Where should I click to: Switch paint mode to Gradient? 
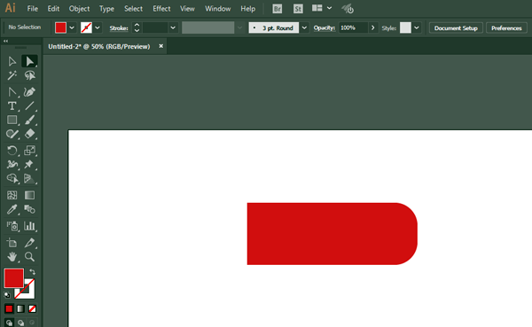(x=20, y=308)
